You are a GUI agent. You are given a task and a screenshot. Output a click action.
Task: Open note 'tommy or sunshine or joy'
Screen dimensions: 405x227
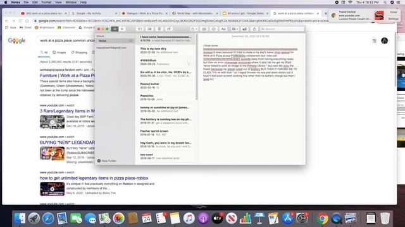(166, 109)
